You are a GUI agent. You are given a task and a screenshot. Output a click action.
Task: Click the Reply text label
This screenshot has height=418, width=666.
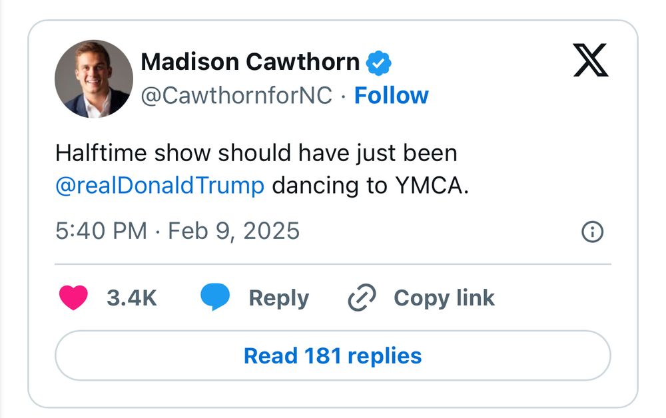[x=278, y=298]
